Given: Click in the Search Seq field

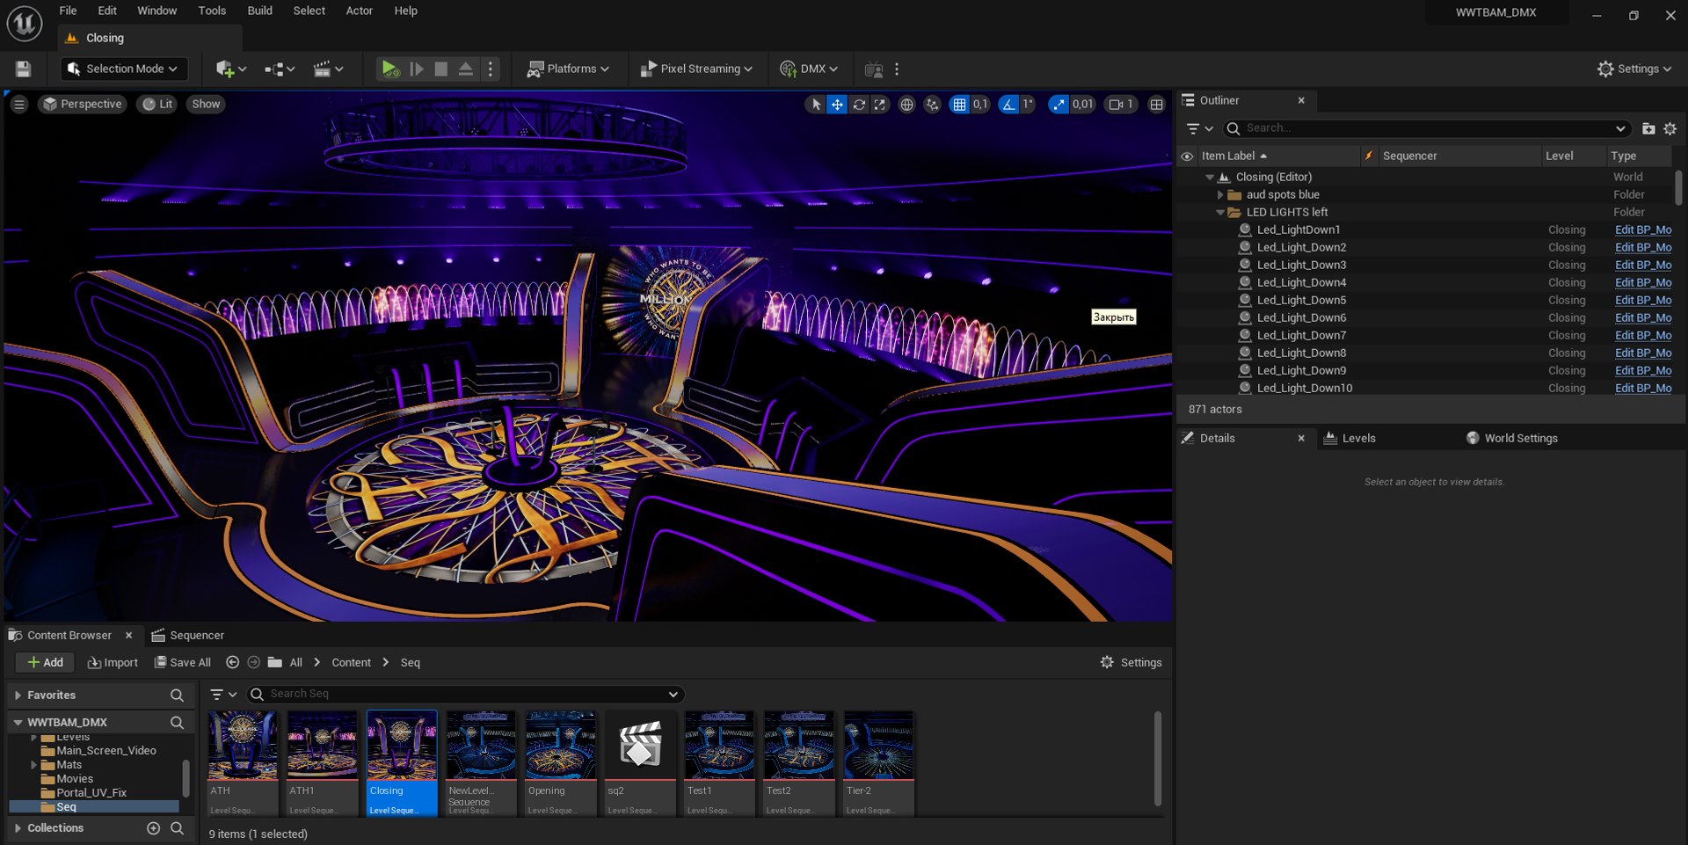Looking at the screenshot, I should (x=466, y=694).
